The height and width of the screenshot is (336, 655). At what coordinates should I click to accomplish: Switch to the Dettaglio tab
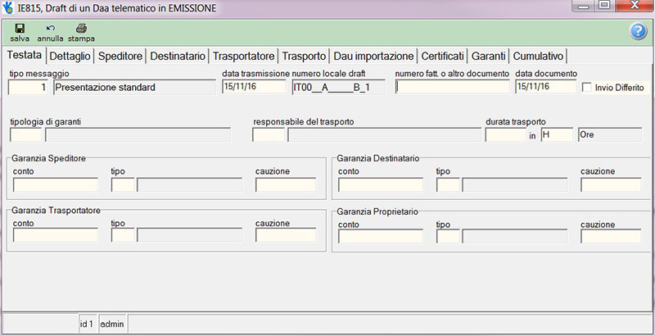(x=70, y=56)
